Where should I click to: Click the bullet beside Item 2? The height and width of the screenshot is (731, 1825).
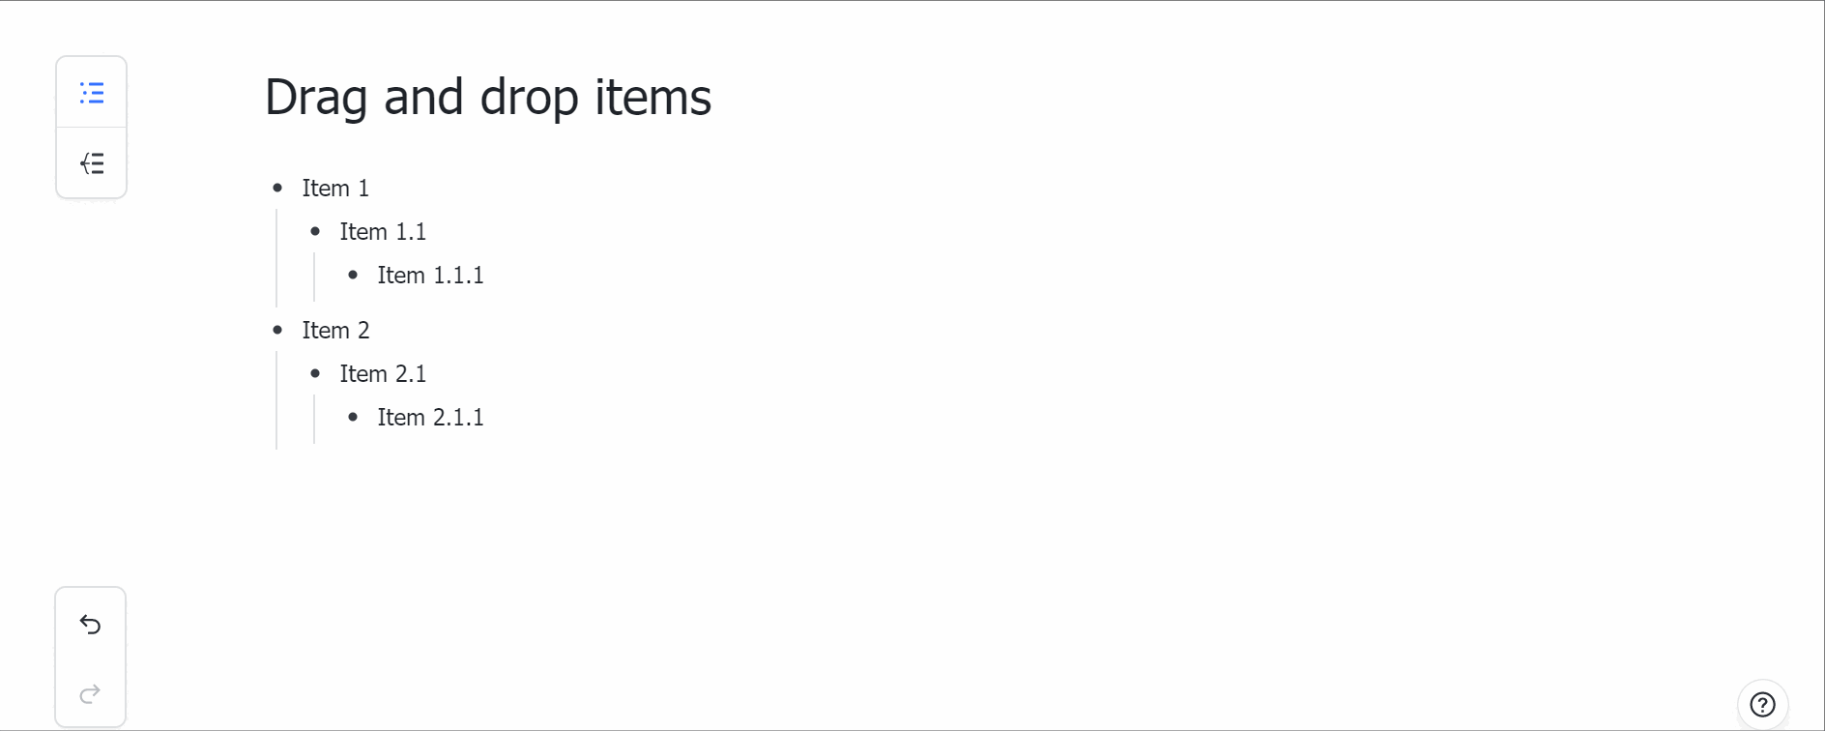click(278, 330)
